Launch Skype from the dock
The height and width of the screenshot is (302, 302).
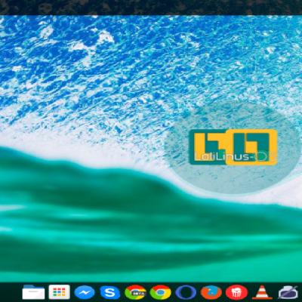(x=109, y=292)
